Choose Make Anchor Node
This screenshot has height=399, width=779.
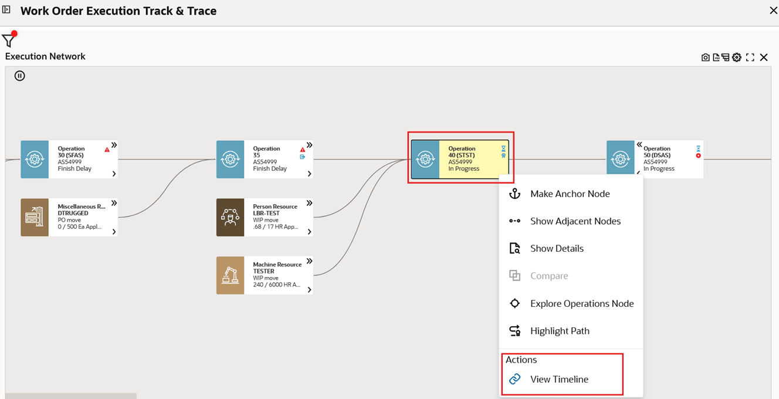571,194
